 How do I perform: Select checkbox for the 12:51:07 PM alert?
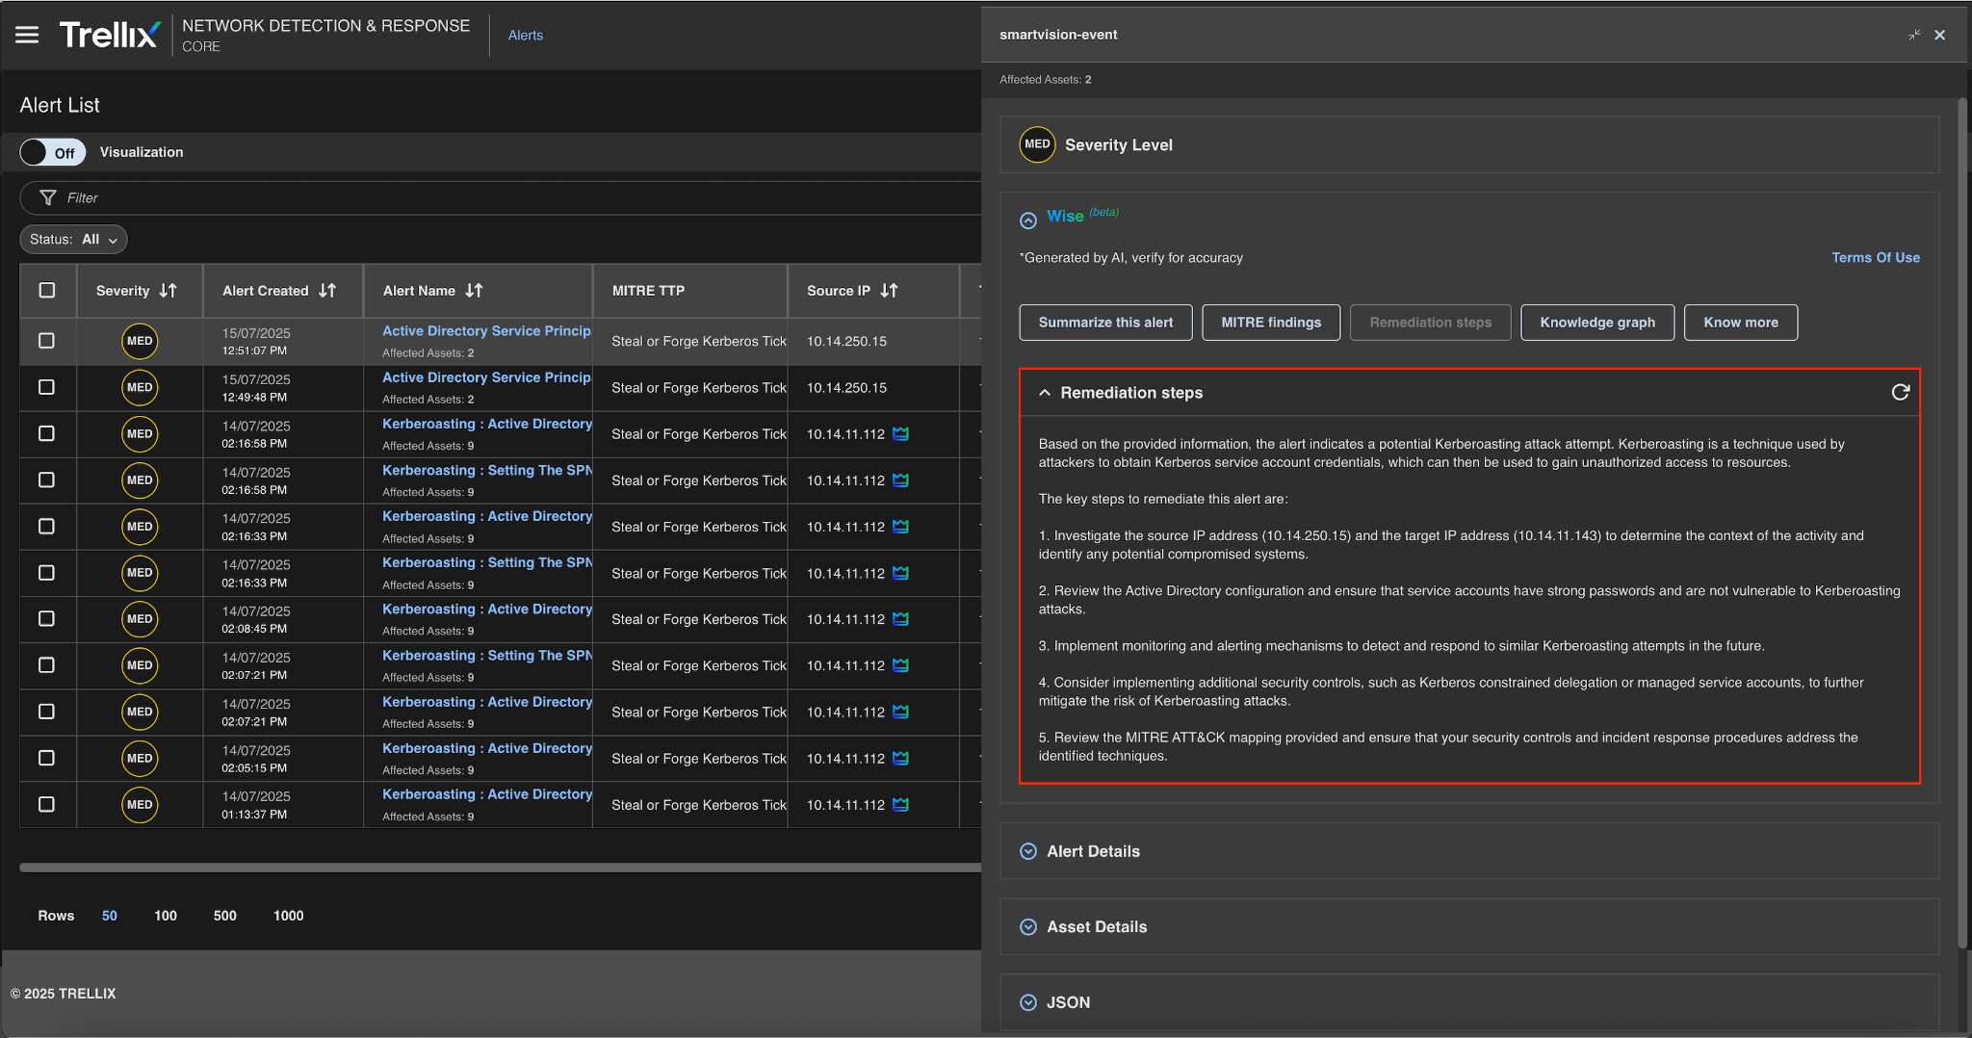pos(46,341)
